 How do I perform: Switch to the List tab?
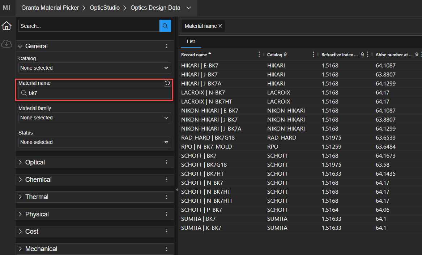coord(191,41)
